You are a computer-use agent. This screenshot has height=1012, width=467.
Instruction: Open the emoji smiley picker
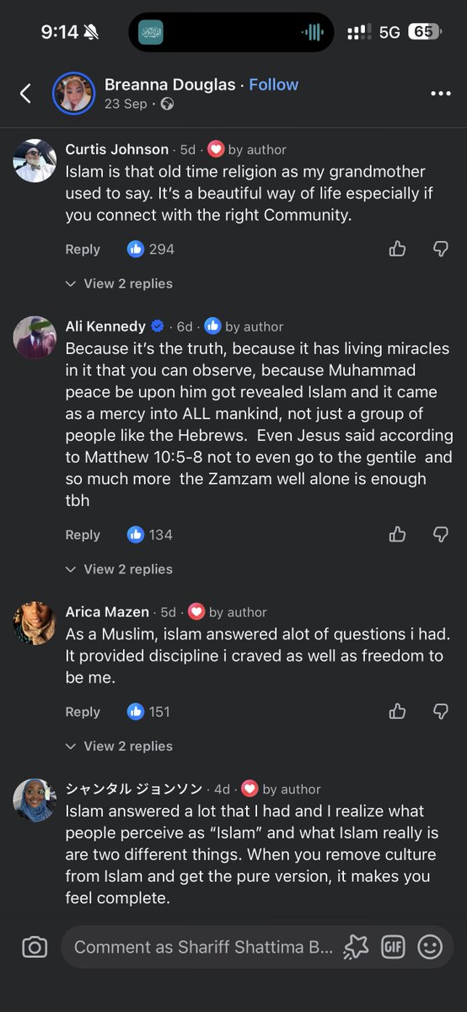point(430,947)
